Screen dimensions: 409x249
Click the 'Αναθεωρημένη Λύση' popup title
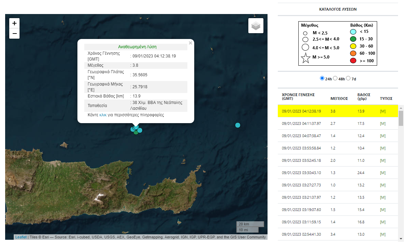coord(137,47)
